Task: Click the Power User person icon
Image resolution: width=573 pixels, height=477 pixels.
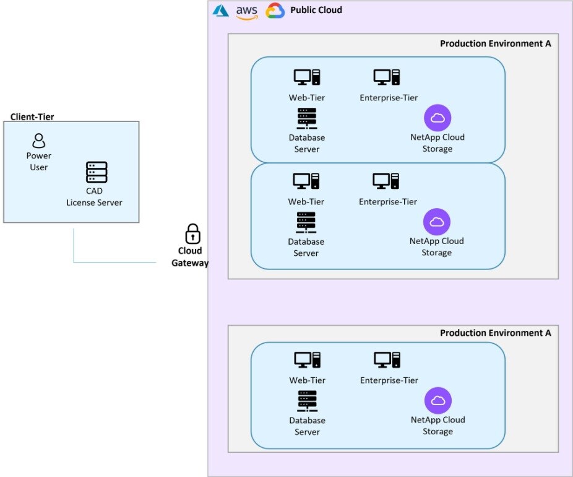Action: tap(38, 141)
